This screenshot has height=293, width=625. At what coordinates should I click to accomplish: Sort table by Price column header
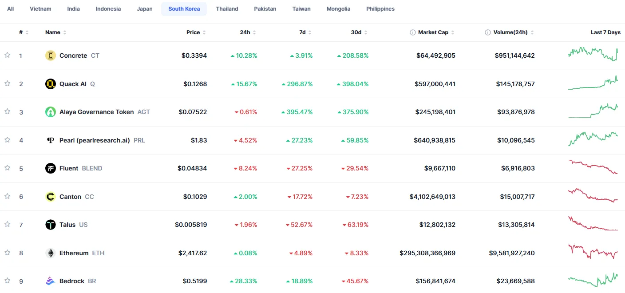pos(196,32)
